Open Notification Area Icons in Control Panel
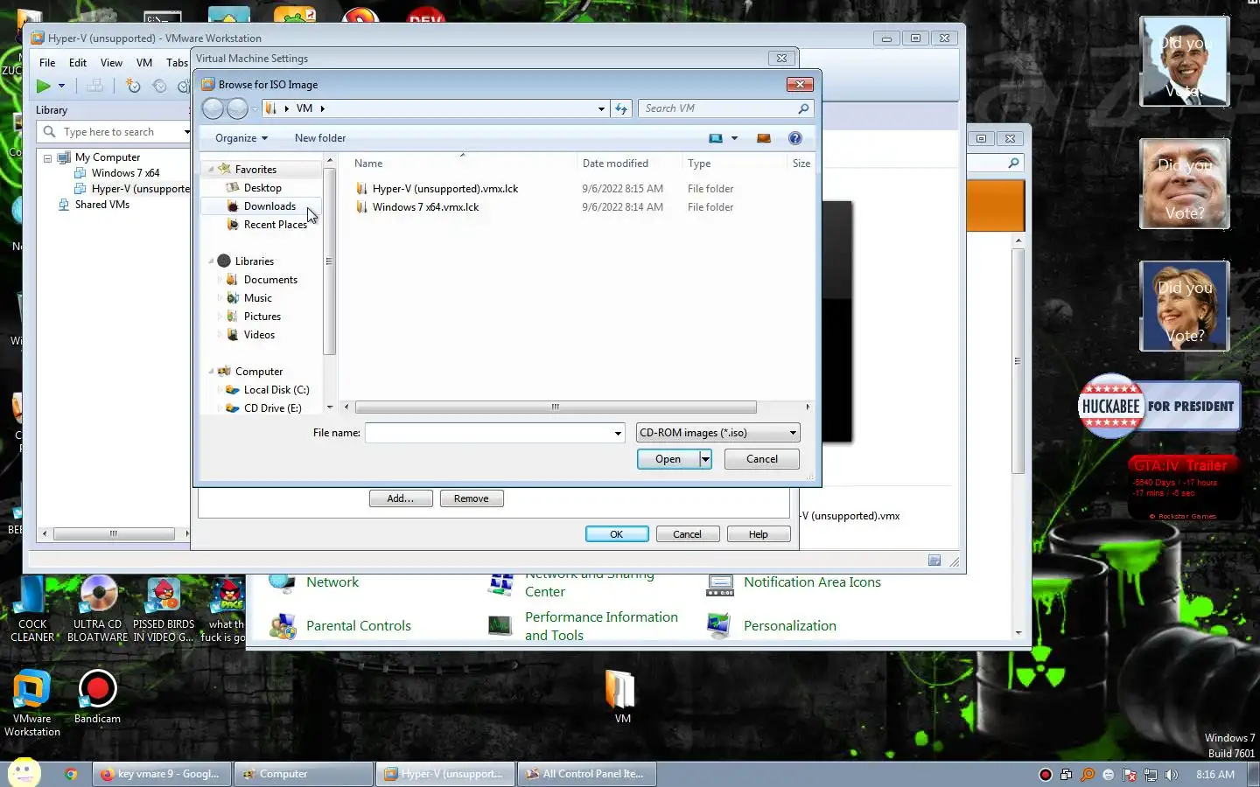This screenshot has width=1260, height=787. tap(812, 582)
